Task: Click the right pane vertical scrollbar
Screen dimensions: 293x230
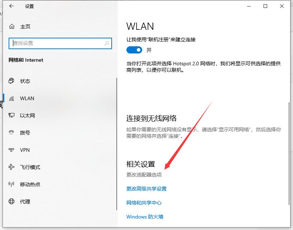Action: pos(289,153)
